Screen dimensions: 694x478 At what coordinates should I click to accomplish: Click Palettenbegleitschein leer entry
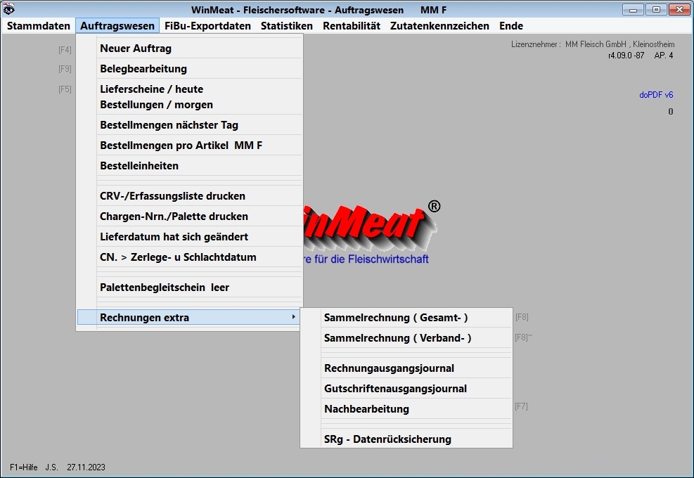(165, 288)
